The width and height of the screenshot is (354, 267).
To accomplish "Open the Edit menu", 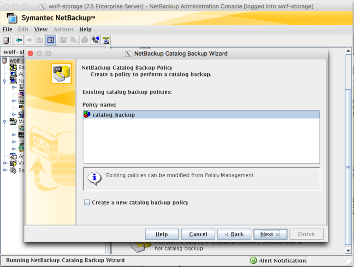I will tap(23, 29).
